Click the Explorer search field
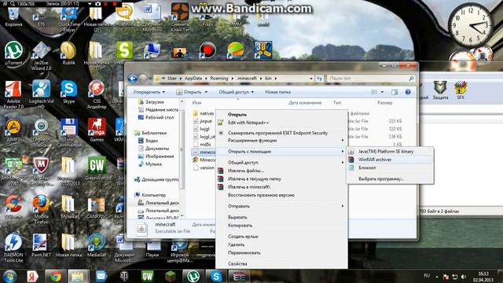503x283 pixels. (371, 79)
